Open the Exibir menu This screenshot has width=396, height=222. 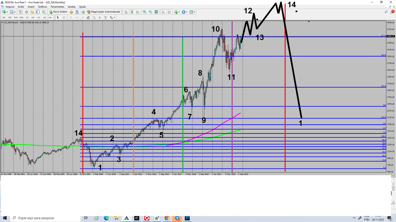21,7
